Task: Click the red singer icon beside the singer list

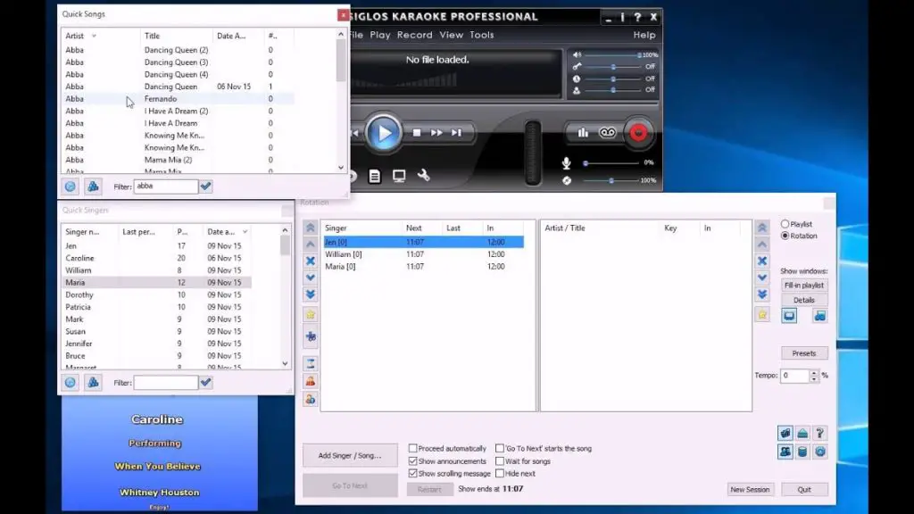Action: 311,381
